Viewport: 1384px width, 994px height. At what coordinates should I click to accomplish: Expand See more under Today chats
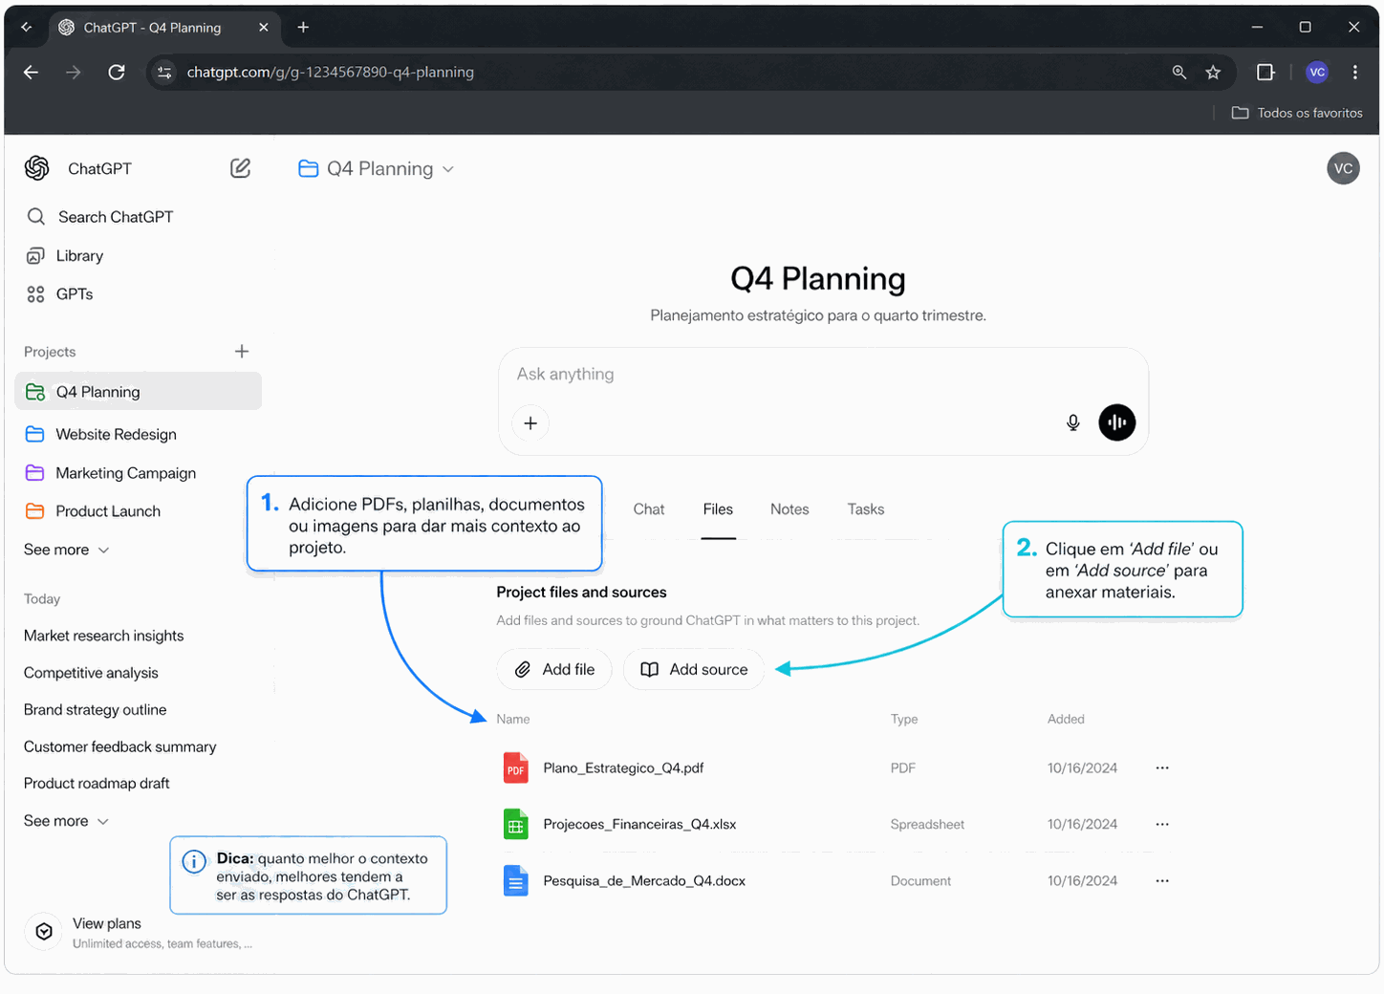pos(66,821)
